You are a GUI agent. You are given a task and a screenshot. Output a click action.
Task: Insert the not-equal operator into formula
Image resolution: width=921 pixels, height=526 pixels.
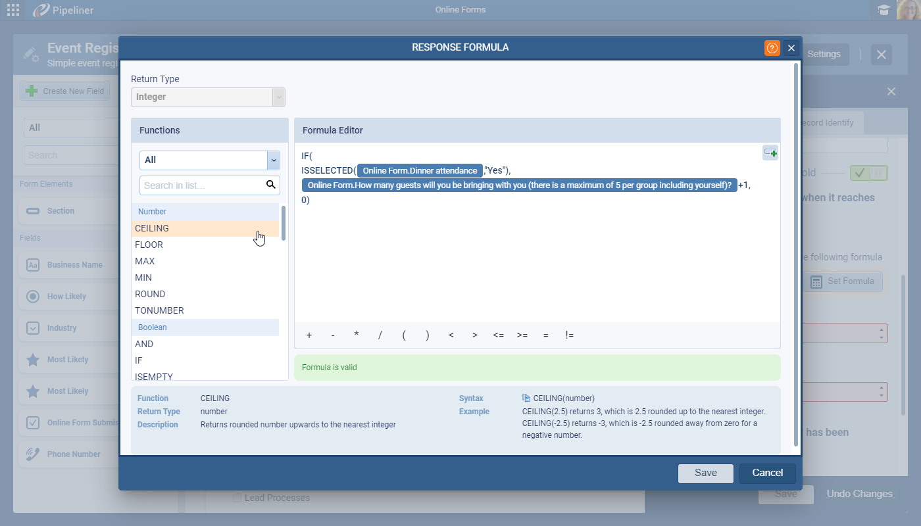pyautogui.click(x=569, y=335)
